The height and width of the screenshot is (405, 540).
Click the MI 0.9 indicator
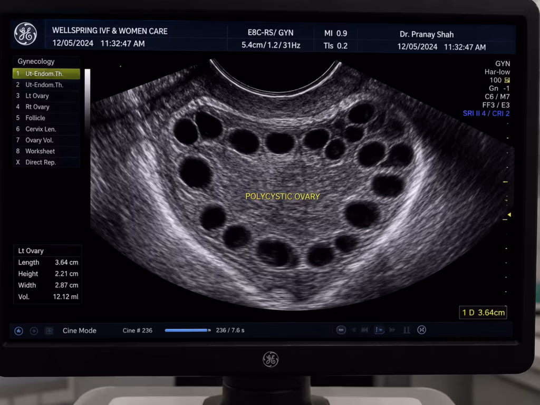335,33
